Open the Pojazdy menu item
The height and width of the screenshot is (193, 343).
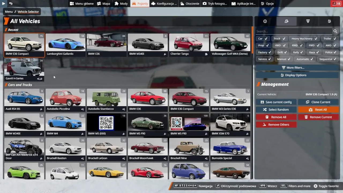(140, 4)
